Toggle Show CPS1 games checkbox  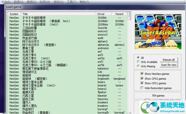(142, 83)
